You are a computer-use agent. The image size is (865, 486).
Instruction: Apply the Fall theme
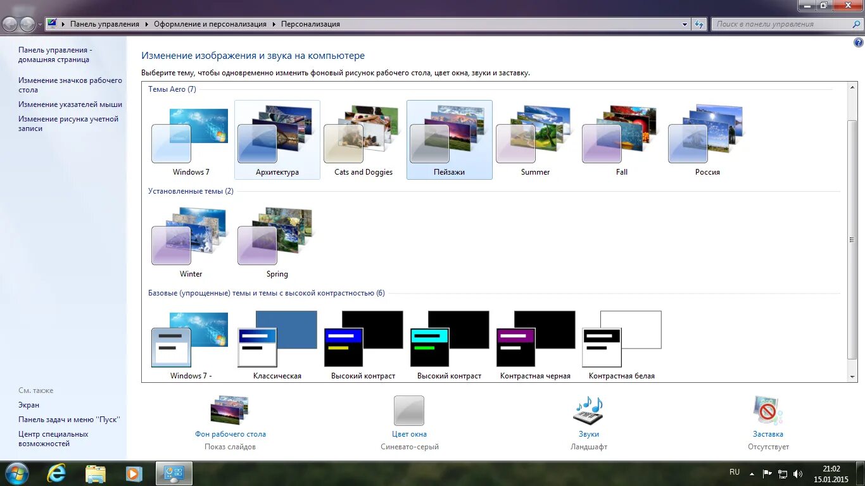[622, 140]
